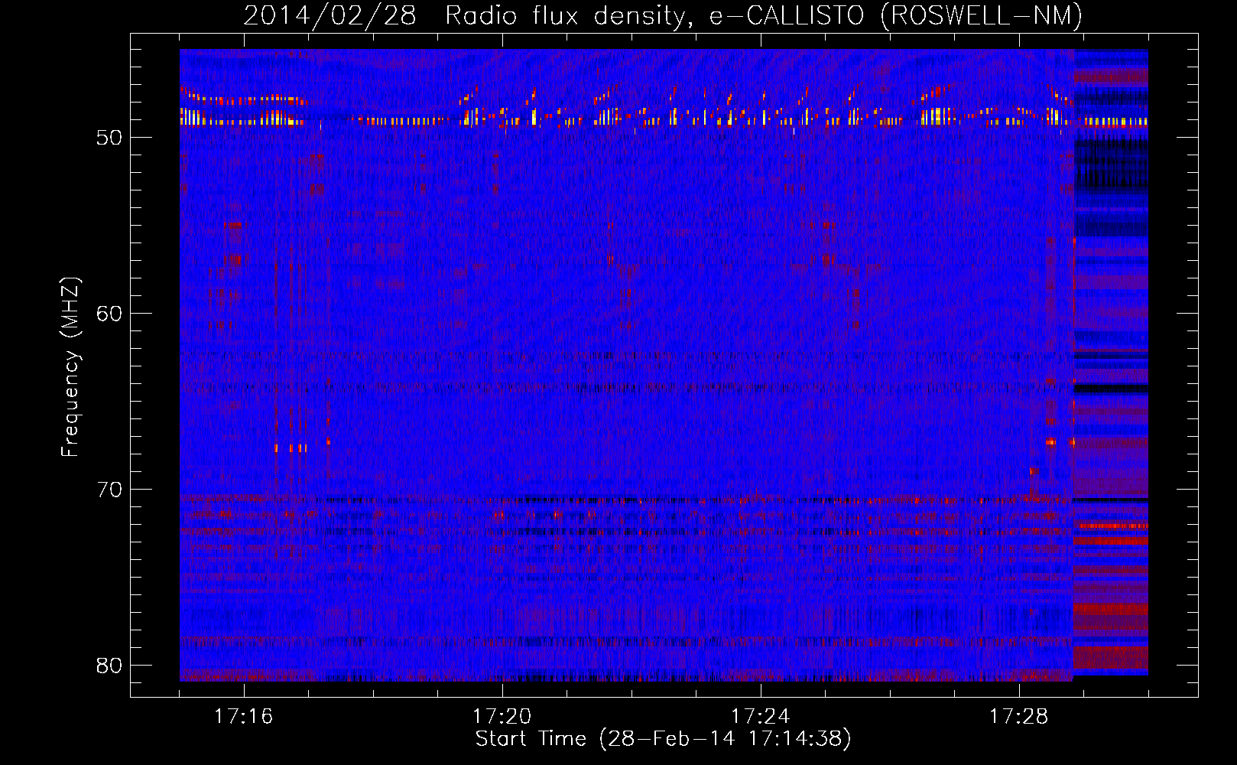Image resolution: width=1237 pixels, height=765 pixels.
Task: Click the 17:28 time tick label
Action: (x=1018, y=717)
